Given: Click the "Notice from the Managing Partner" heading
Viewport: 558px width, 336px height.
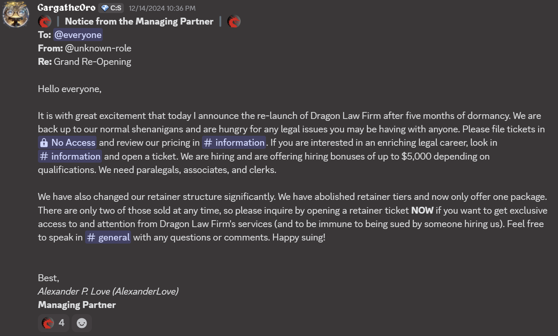Looking at the screenshot, I should click(139, 21).
